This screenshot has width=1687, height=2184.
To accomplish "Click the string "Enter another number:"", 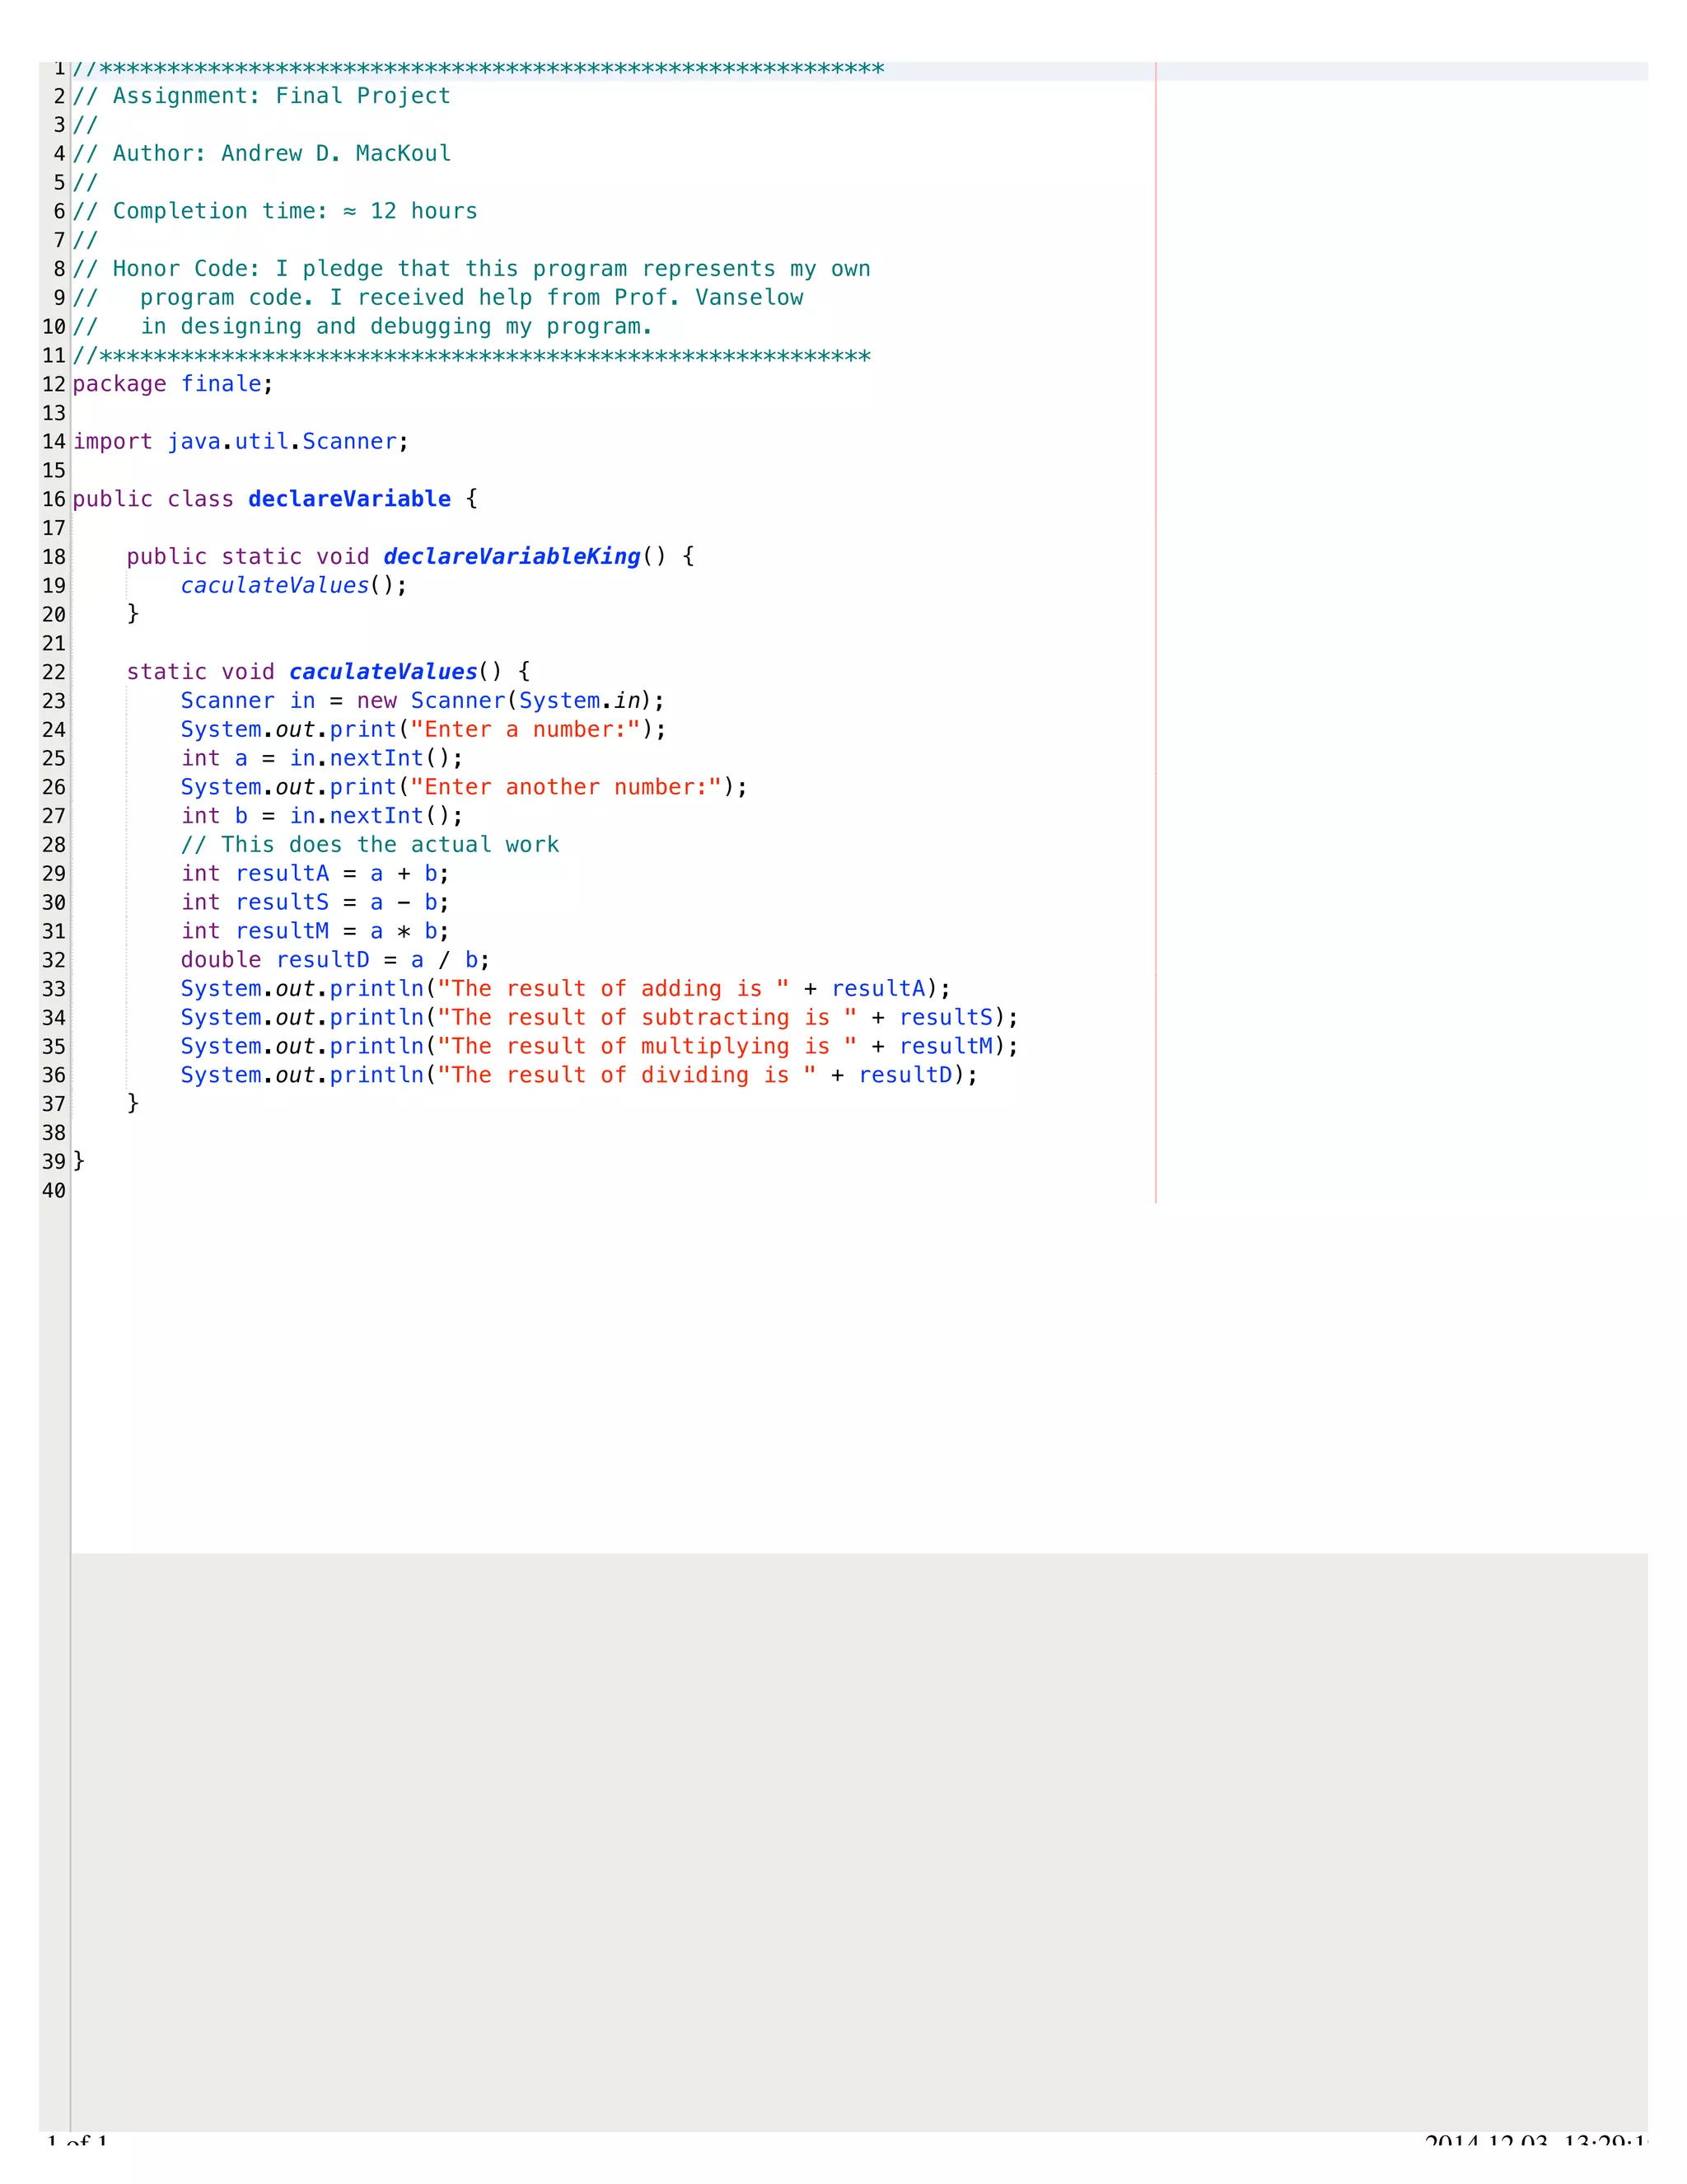I will coord(566,788).
